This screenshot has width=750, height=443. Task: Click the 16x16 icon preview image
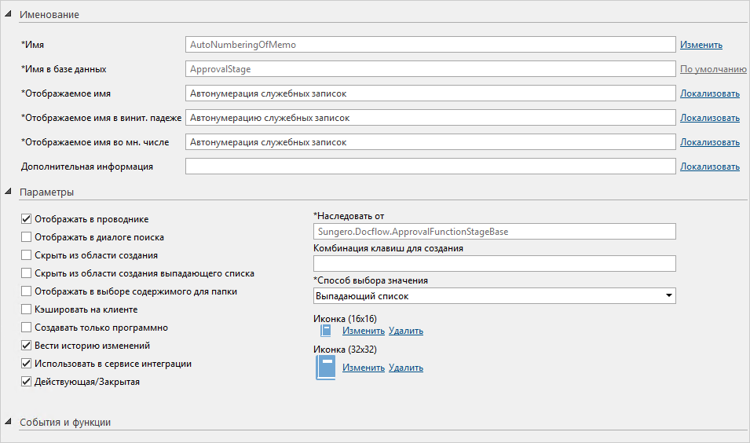point(326,331)
